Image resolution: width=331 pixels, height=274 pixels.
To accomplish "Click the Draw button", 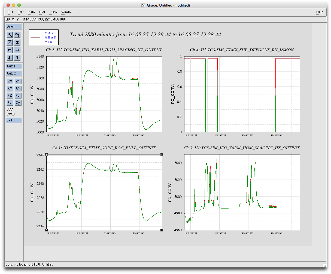I will coord(14,26).
